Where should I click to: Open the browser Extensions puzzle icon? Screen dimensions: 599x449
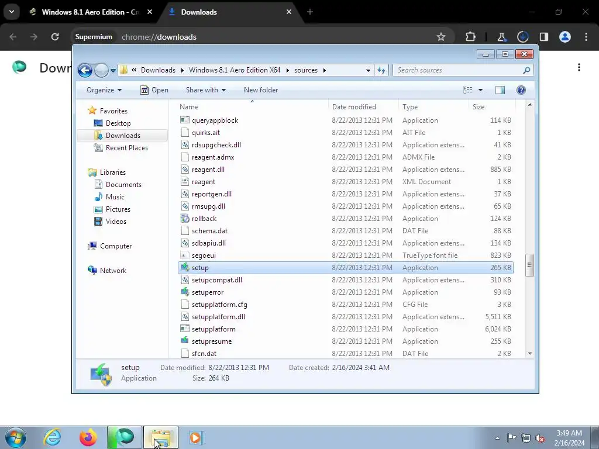coord(470,37)
